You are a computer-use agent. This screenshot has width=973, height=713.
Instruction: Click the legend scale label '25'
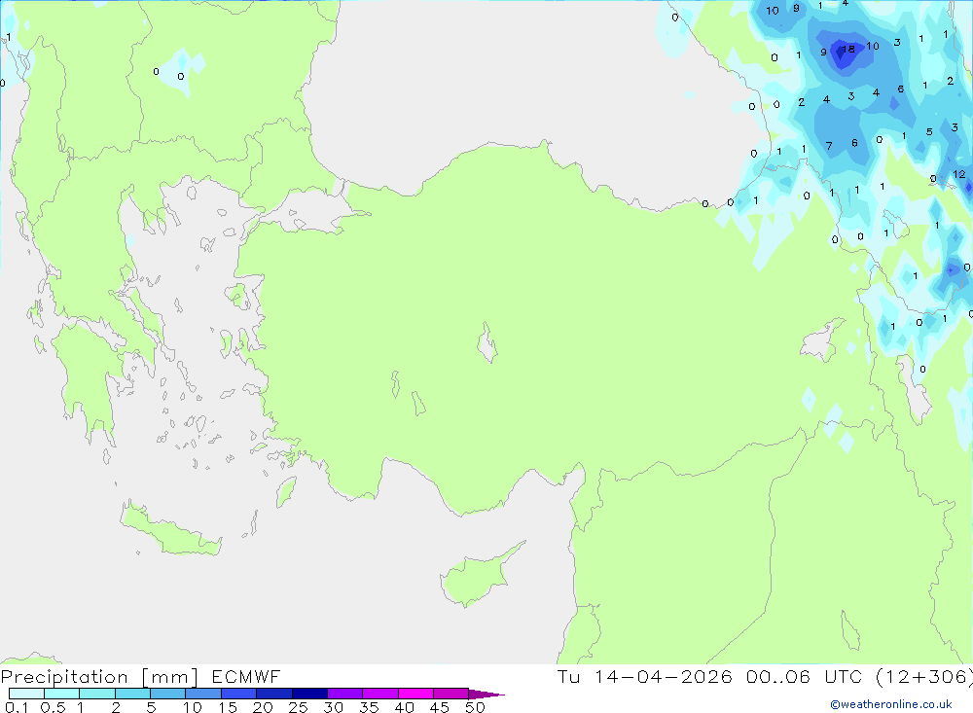point(298,707)
